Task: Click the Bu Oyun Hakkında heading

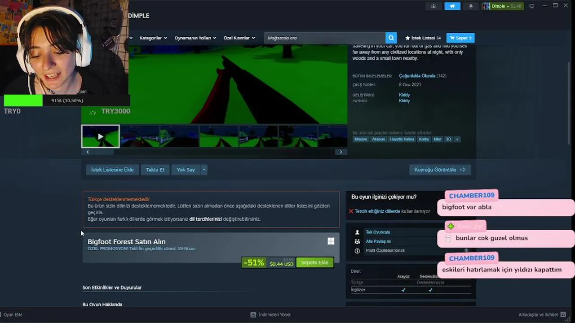Action: (x=102, y=305)
